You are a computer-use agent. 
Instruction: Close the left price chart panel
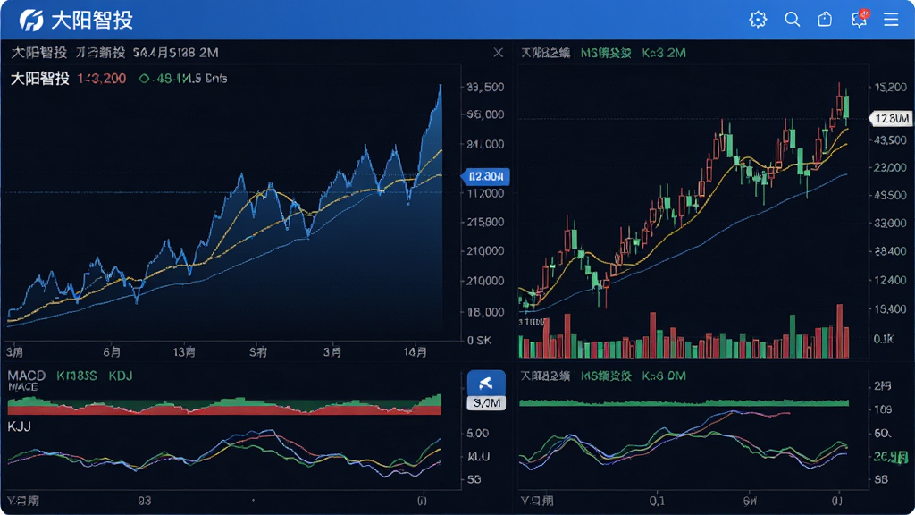click(498, 53)
